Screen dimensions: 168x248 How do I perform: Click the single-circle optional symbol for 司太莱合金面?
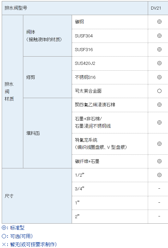(159, 91)
